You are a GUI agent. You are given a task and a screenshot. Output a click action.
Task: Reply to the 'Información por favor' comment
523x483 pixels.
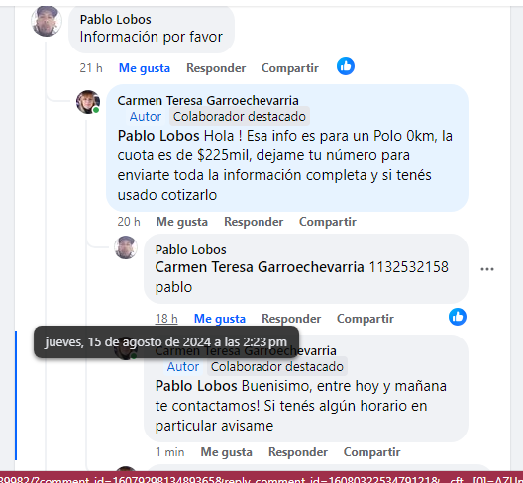216,68
